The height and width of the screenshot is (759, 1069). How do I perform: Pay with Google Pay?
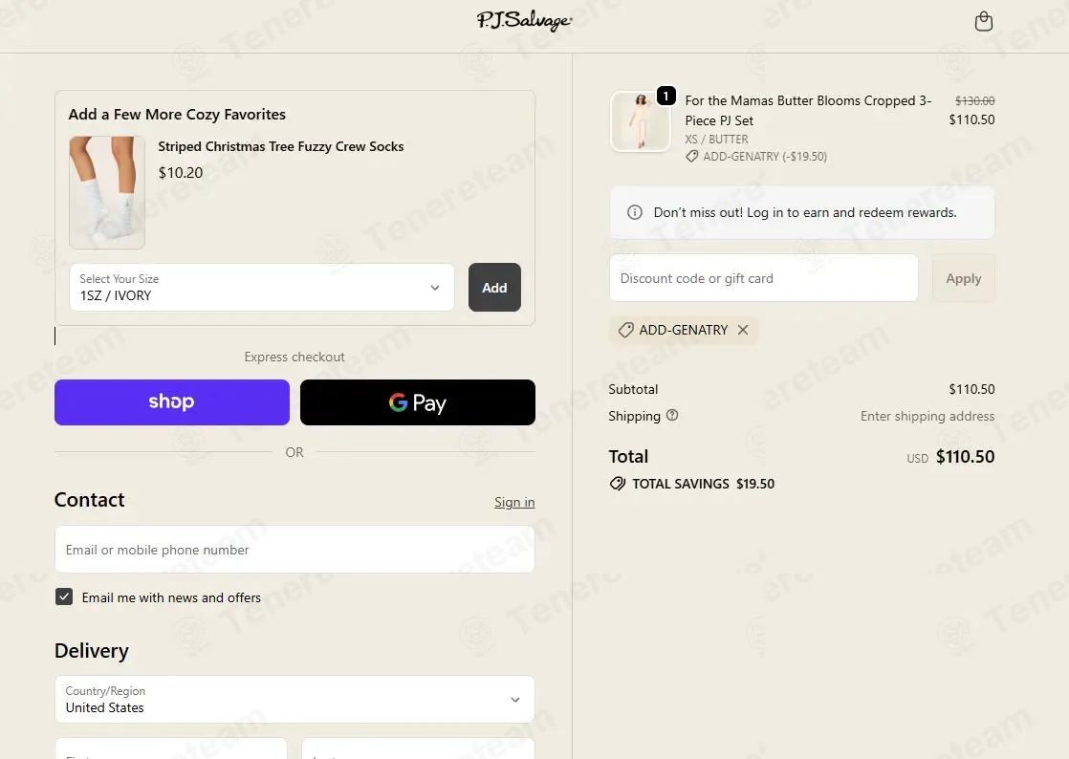pos(417,402)
